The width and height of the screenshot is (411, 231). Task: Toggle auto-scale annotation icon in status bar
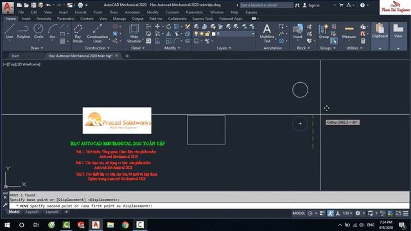338,213
